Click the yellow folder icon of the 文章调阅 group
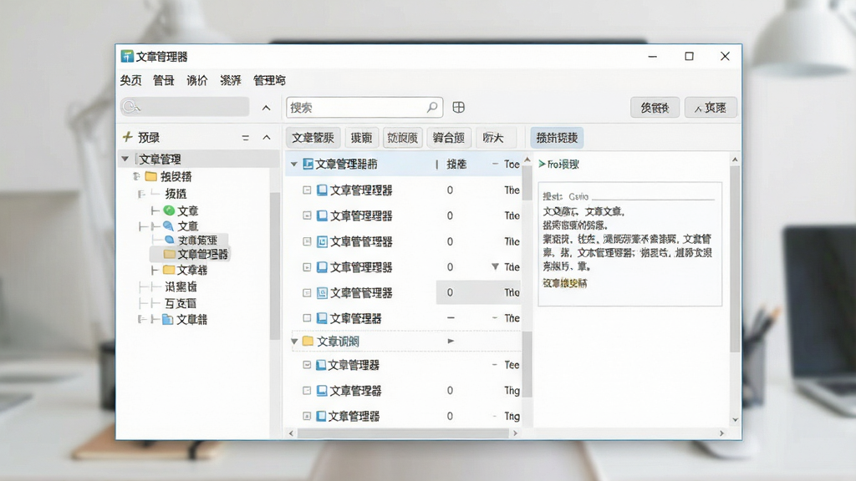856x481 pixels. pyautogui.click(x=308, y=341)
